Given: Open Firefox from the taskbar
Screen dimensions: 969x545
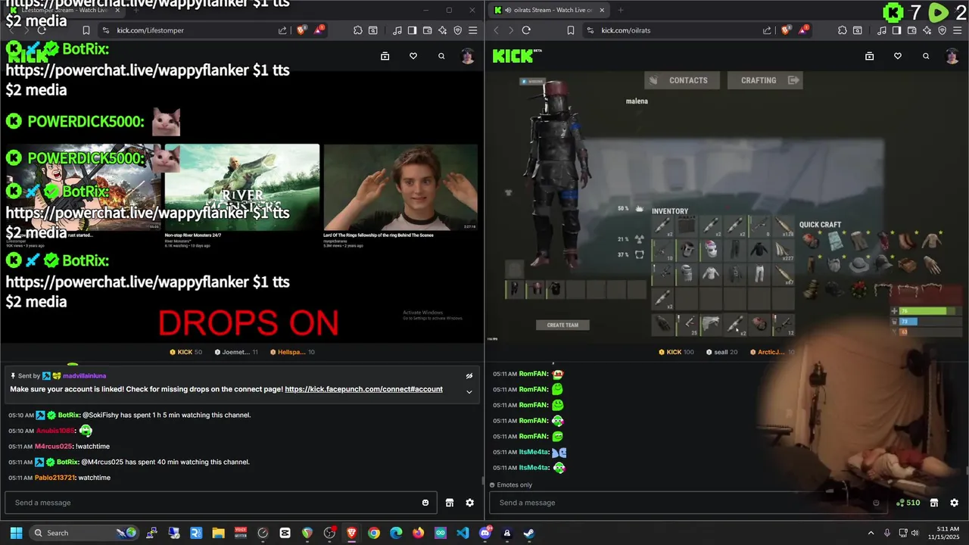Looking at the screenshot, I should click(x=418, y=533).
